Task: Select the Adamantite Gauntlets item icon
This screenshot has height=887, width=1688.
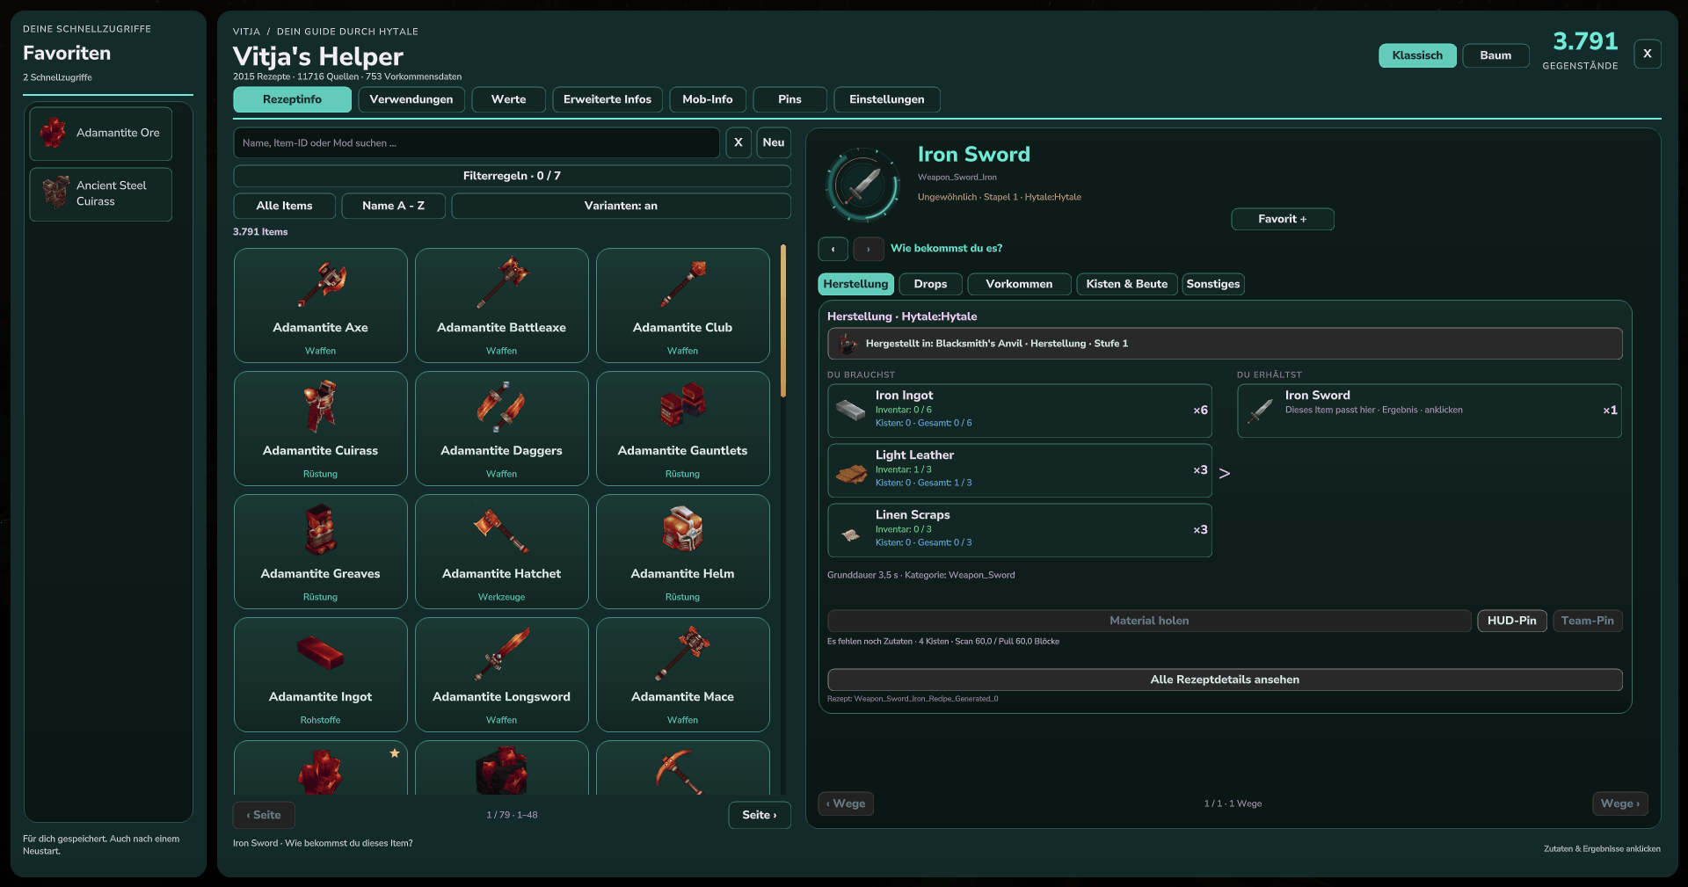Action: point(683,404)
